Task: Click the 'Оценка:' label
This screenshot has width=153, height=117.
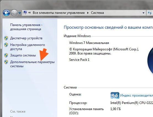Action: pos(75,94)
